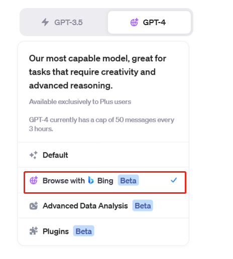This screenshot has height=259, width=233.
Task: Click the Plugins puzzle piece icon
Action: (x=34, y=231)
